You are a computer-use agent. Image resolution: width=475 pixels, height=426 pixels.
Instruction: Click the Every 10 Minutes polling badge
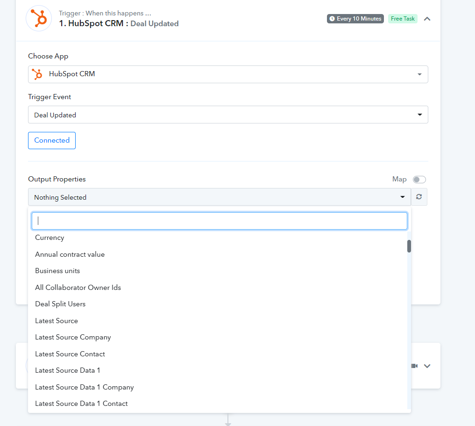pyautogui.click(x=355, y=19)
